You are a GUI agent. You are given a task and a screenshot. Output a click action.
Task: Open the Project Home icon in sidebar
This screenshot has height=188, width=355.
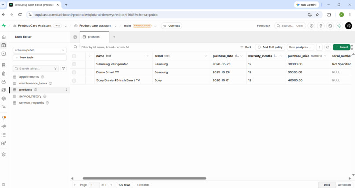pyautogui.click(x=4, y=37)
